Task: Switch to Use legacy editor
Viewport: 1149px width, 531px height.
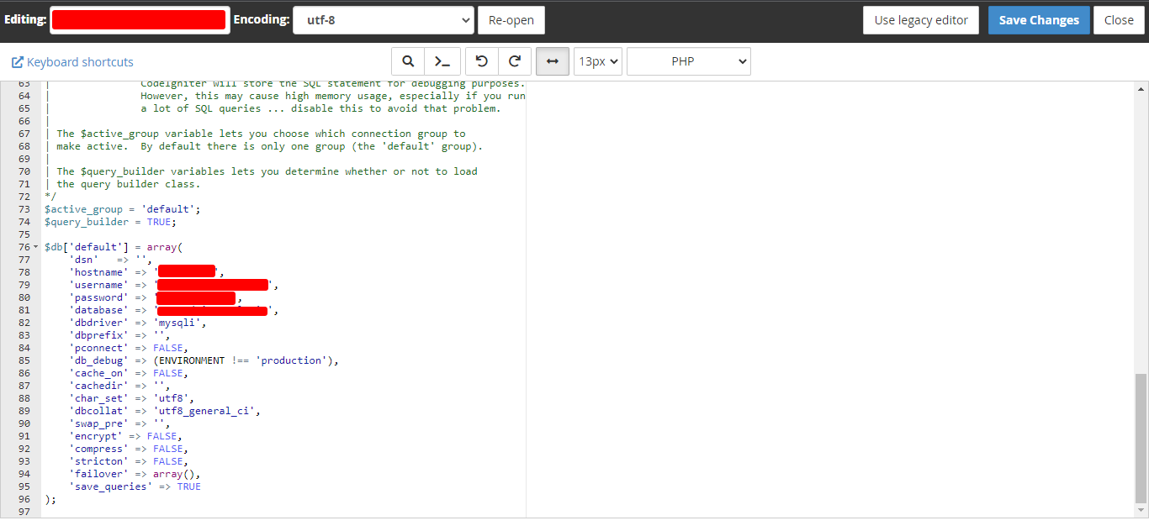Action: click(x=920, y=20)
